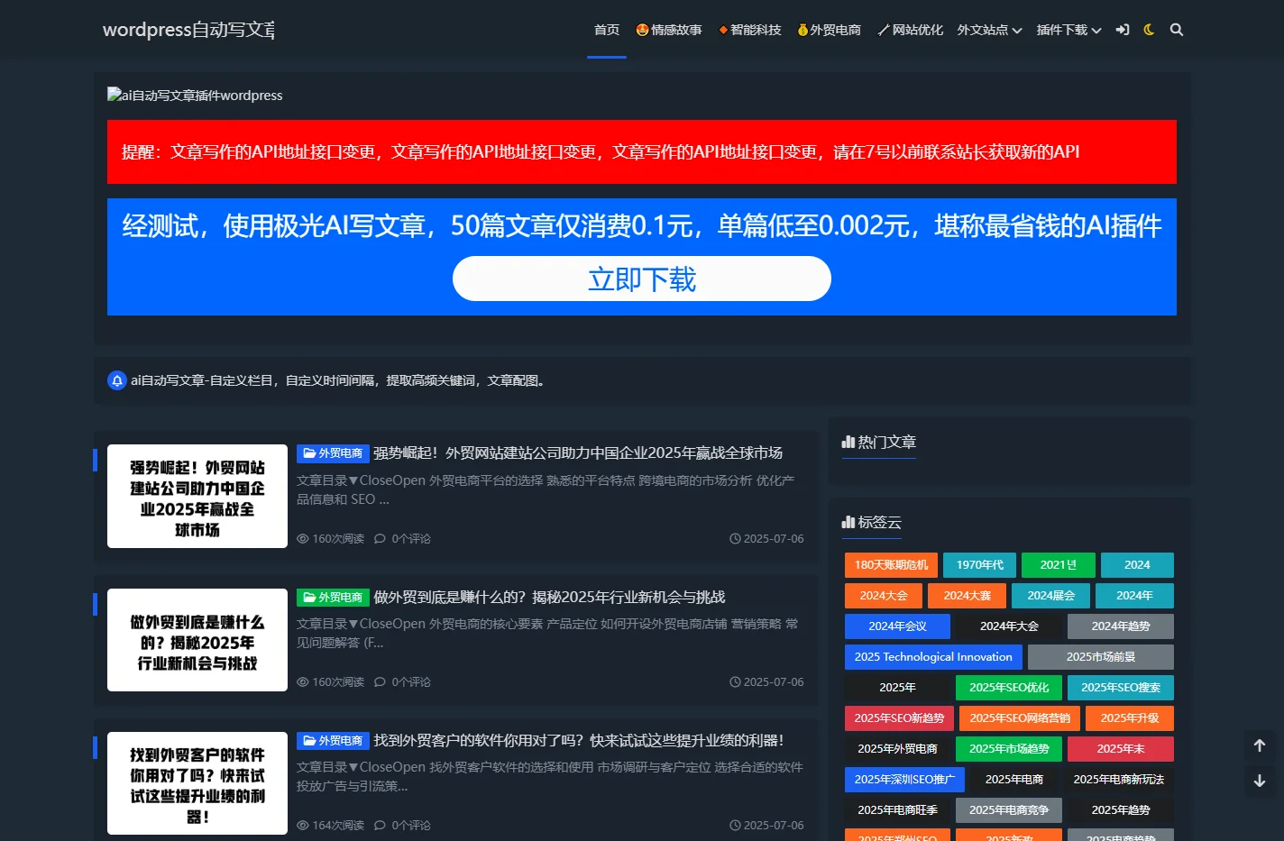Select the 2025年SEO新趋势 tag
1284x841 pixels.
(x=899, y=718)
